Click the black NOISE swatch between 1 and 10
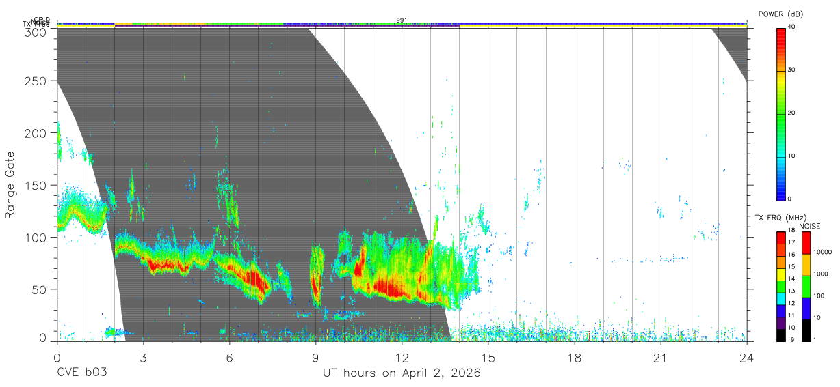840x387 pixels. (x=806, y=330)
